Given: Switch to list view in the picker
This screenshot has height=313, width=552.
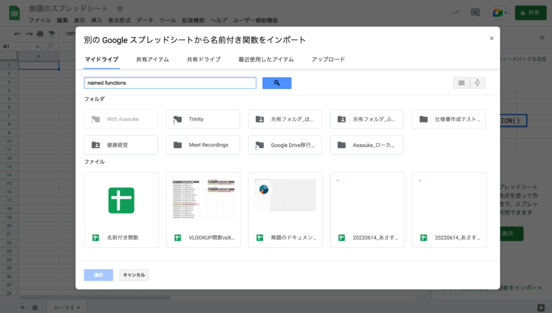Looking at the screenshot, I should point(461,83).
